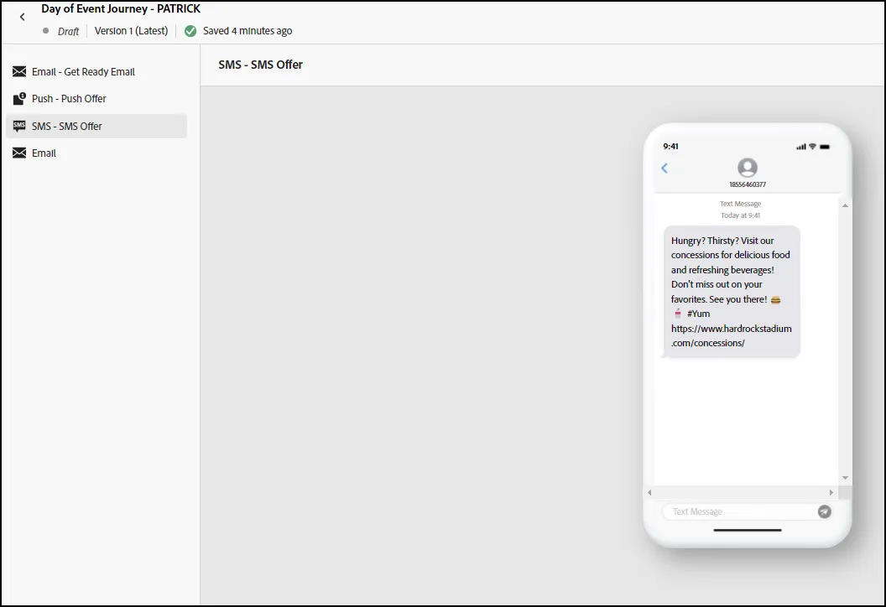Click the green saved checkmark icon
Screen dimensions: 886x607
[190, 31]
